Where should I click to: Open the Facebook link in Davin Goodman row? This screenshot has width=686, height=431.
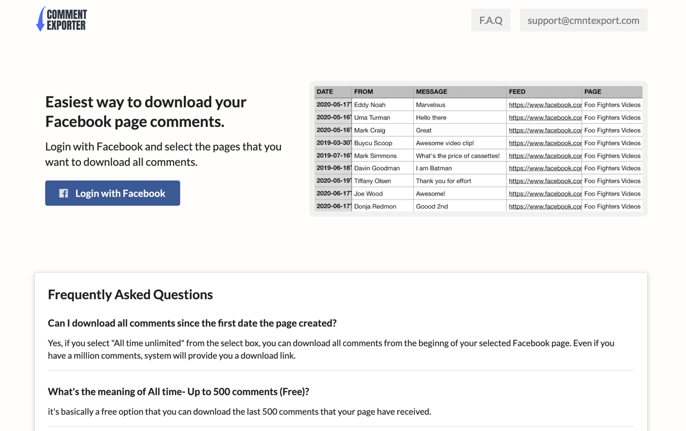pos(545,168)
